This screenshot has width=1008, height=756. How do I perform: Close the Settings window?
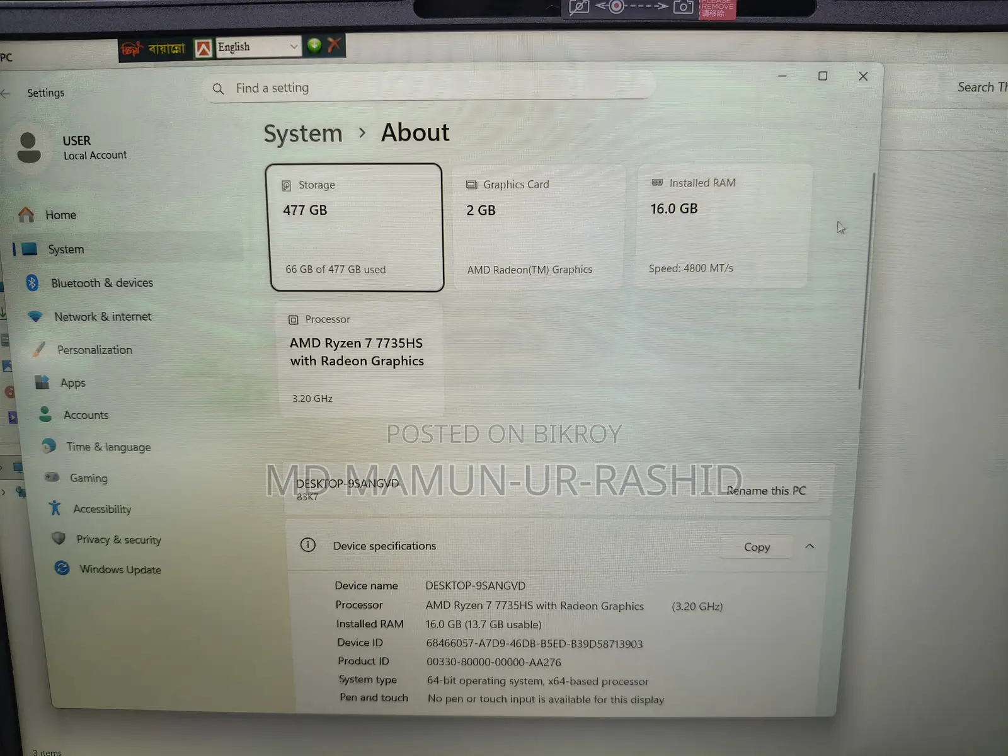point(863,76)
